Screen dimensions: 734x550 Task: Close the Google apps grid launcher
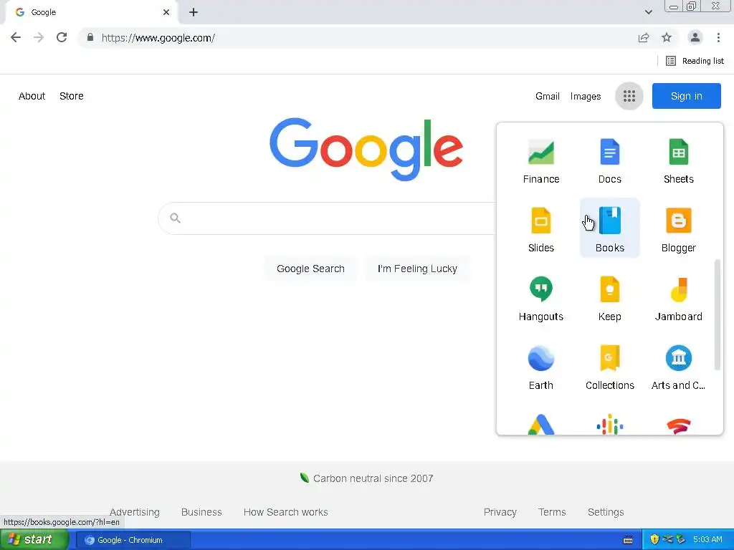coord(629,97)
